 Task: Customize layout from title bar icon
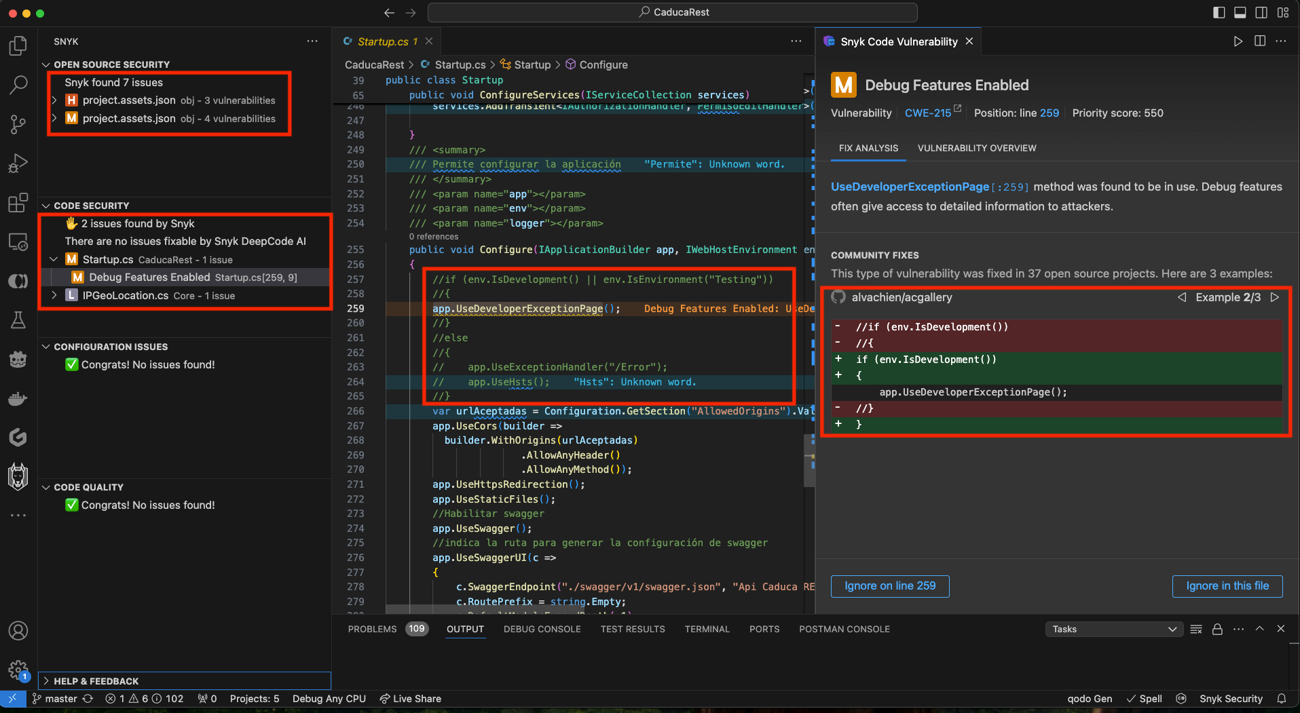click(1283, 12)
